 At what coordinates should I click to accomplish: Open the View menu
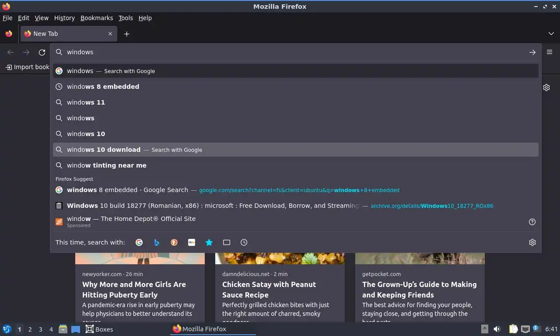42,18
